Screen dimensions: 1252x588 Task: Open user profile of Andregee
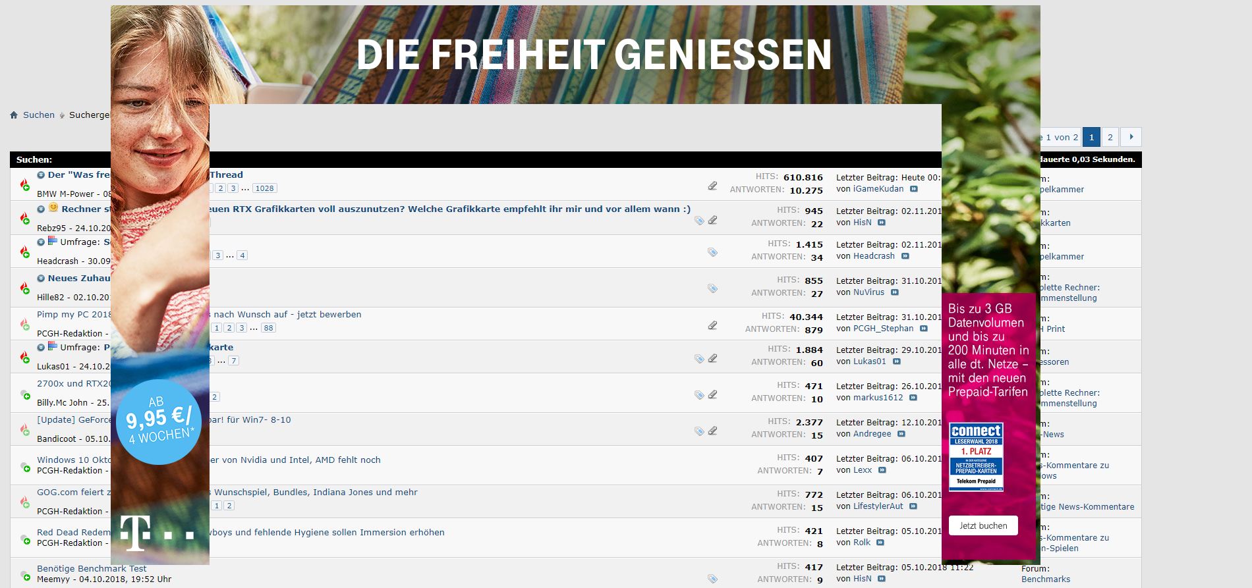872,434
